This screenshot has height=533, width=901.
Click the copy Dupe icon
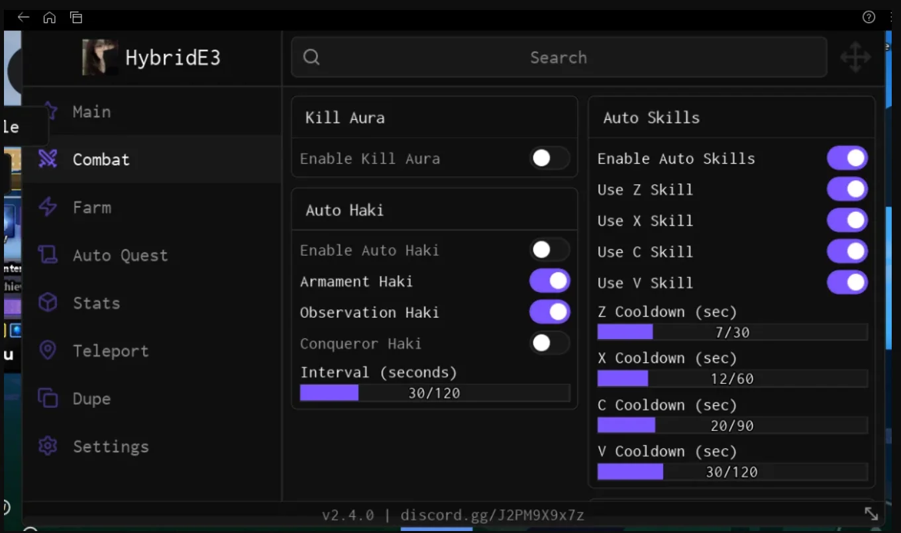click(48, 398)
